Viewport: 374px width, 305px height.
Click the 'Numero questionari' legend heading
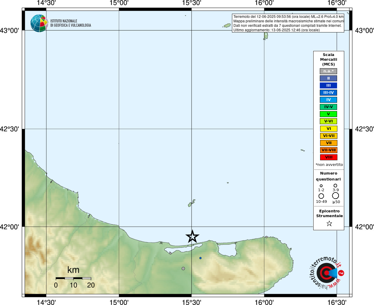[x=328, y=176]
